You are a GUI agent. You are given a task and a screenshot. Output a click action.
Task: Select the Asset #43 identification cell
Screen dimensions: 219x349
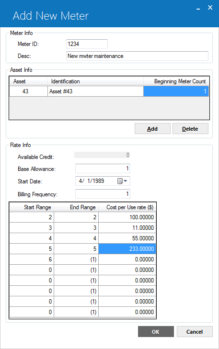tap(95, 91)
